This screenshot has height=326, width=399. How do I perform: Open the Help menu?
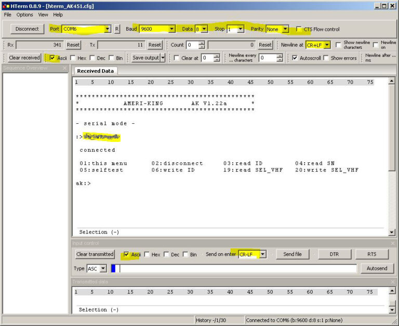point(58,15)
